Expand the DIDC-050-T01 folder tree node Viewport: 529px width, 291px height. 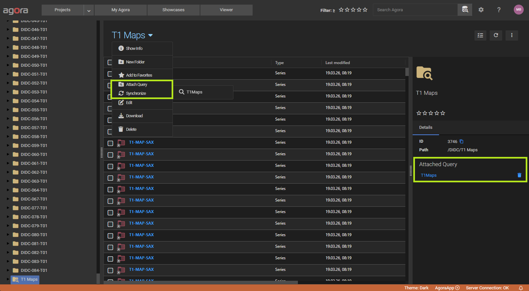[8, 65]
